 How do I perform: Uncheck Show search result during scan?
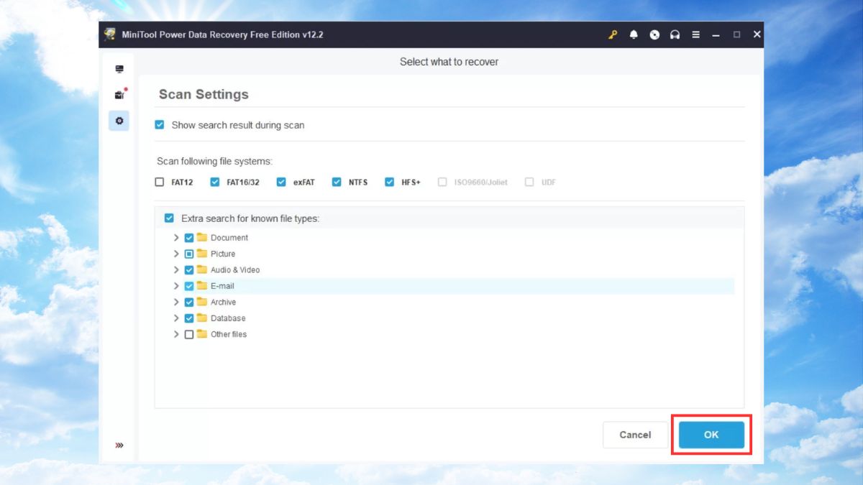click(x=160, y=125)
